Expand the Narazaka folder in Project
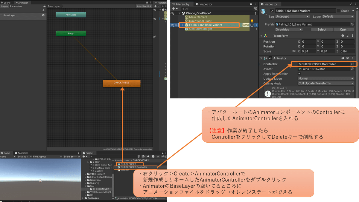 [85, 180]
